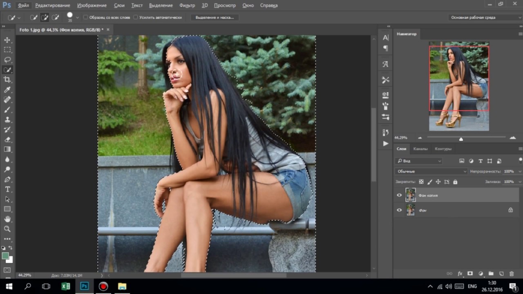
Task: Zoom out in the Navigator panel
Action: pyautogui.click(x=420, y=138)
